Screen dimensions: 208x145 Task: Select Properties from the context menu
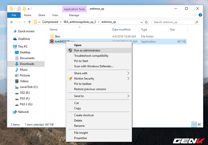(x=80, y=138)
